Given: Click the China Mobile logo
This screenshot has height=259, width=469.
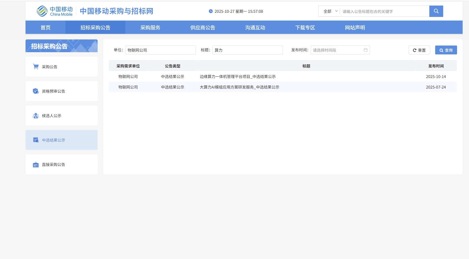Looking at the screenshot, I should tap(54, 11).
